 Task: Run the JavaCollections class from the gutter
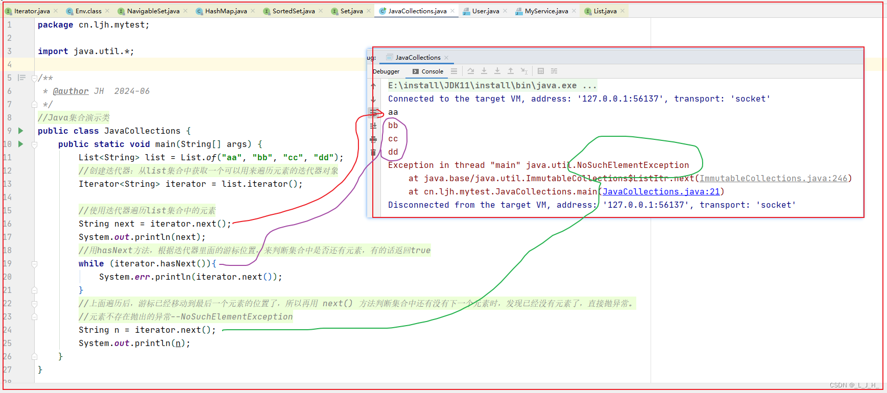pos(20,131)
